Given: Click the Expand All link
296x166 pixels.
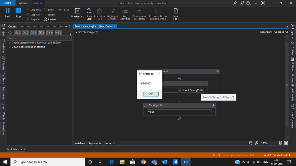Looking at the screenshot, I should (266, 31).
